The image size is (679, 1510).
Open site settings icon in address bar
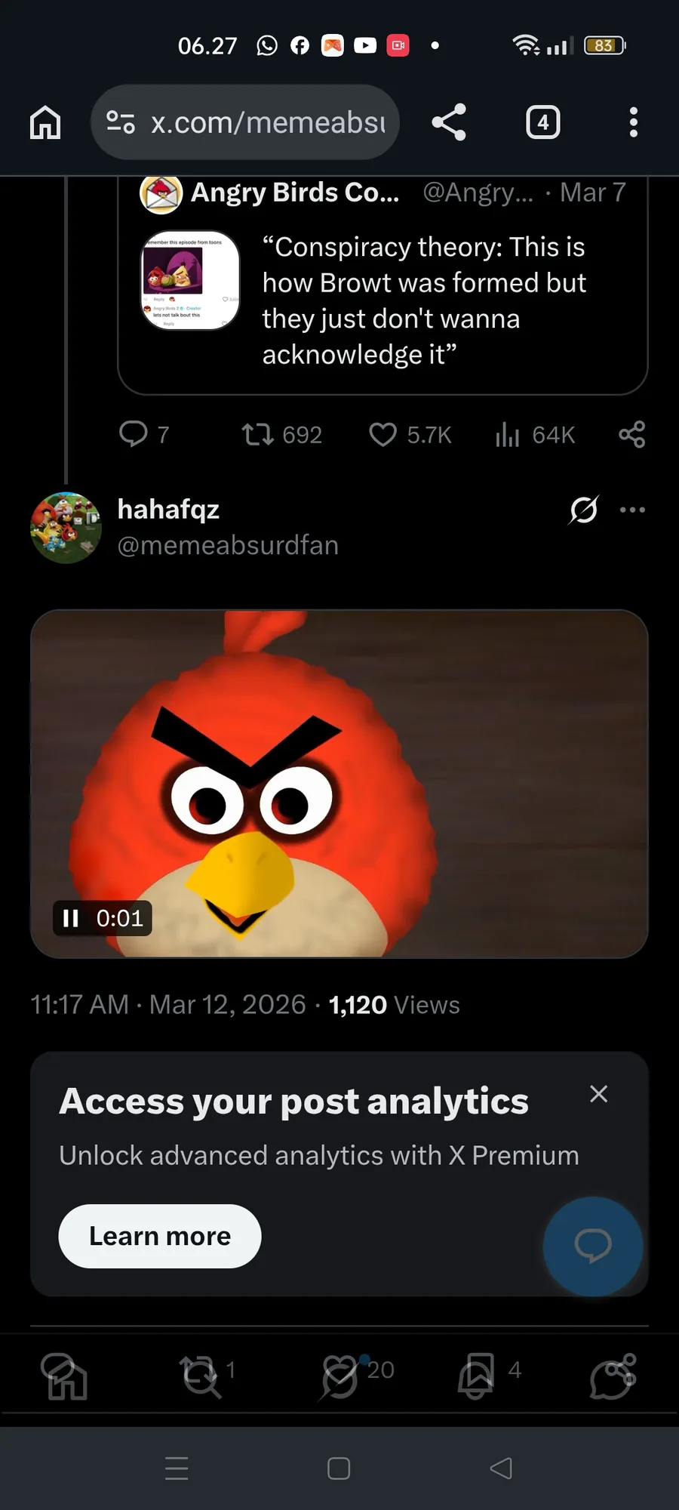click(x=121, y=122)
